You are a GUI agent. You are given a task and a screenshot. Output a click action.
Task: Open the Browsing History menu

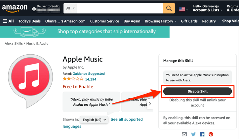click(160, 21)
